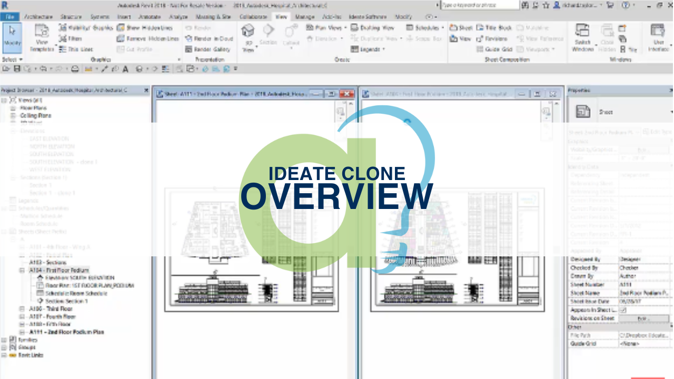Viewport: 674px width, 379px height.
Task: Create a 3D View
Action: tap(247, 37)
